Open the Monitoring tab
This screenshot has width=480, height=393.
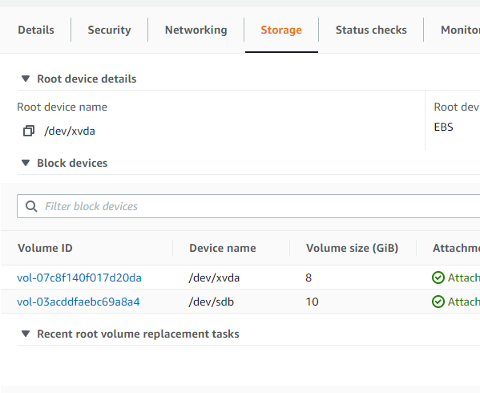coord(460,30)
